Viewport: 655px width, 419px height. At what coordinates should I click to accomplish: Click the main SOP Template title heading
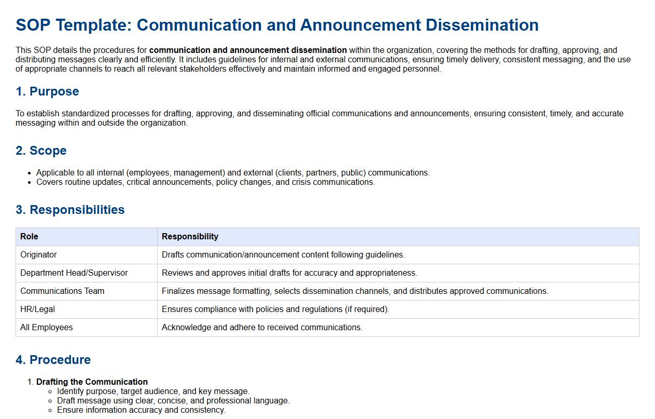click(277, 25)
